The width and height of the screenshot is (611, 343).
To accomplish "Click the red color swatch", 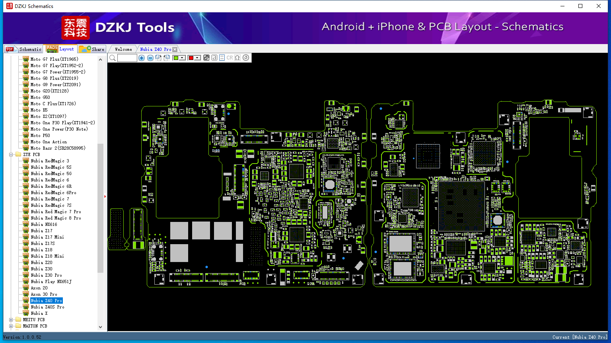I will (191, 58).
